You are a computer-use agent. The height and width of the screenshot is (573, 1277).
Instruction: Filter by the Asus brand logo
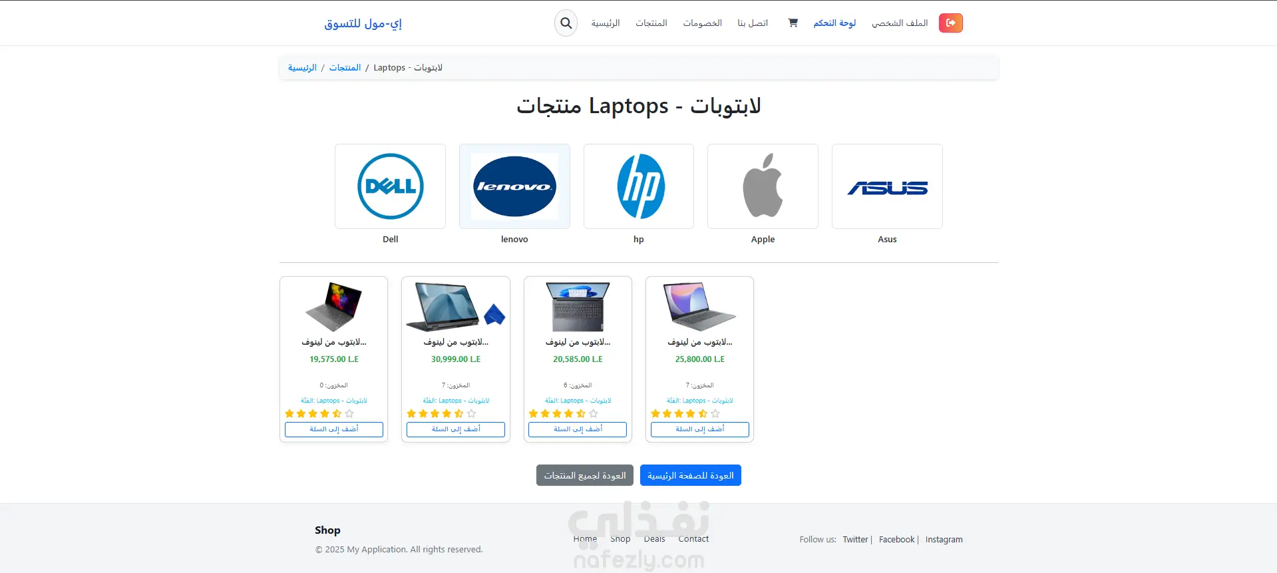[887, 186]
